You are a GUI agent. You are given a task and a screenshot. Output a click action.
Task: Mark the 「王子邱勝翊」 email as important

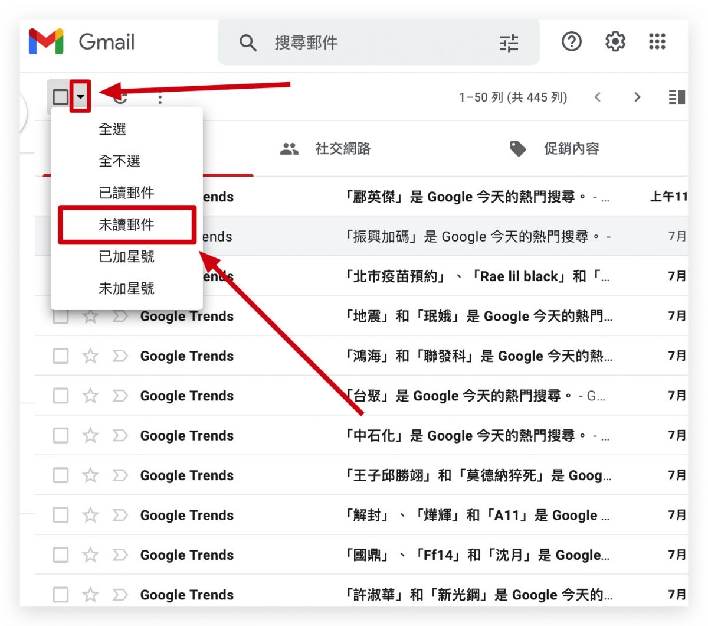pos(120,475)
